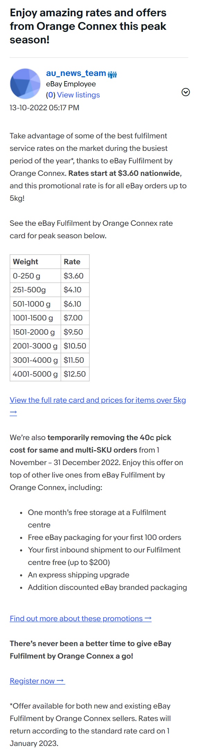Click the post title about Orange Connex rates
This screenshot has height=755, width=198.
click(x=88, y=26)
